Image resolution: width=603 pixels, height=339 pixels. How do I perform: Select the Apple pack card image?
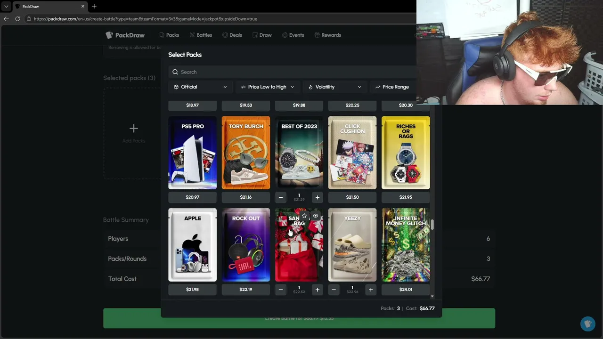192,245
